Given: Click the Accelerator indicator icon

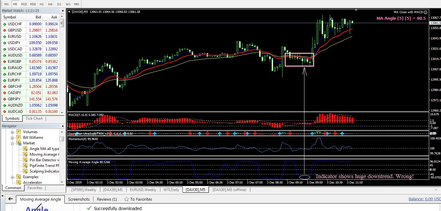Looking at the screenshot, I should [18, 183].
